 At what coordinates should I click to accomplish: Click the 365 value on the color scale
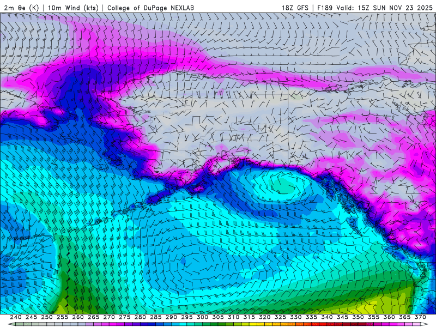[405, 317]
